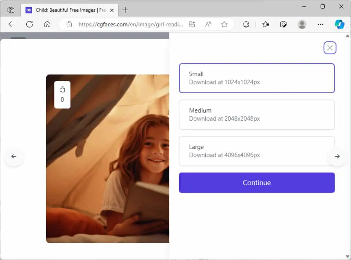Click the girl reading image thumbnail
The width and height of the screenshot is (351, 260).
[108, 158]
